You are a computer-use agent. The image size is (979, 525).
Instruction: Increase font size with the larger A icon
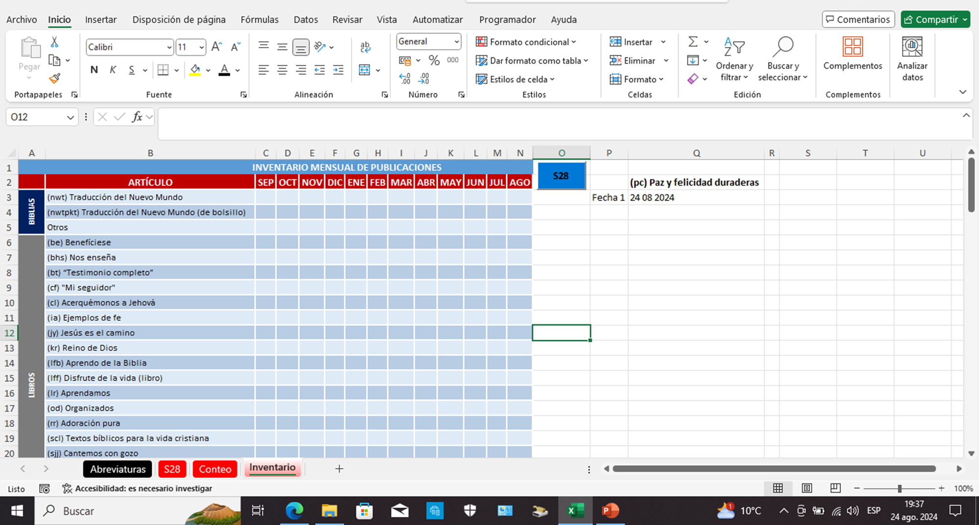[216, 47]
